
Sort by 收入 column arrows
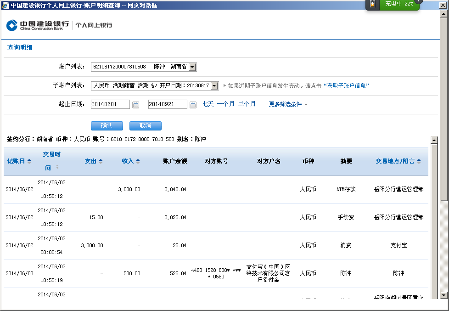click(x=138, y=161)
